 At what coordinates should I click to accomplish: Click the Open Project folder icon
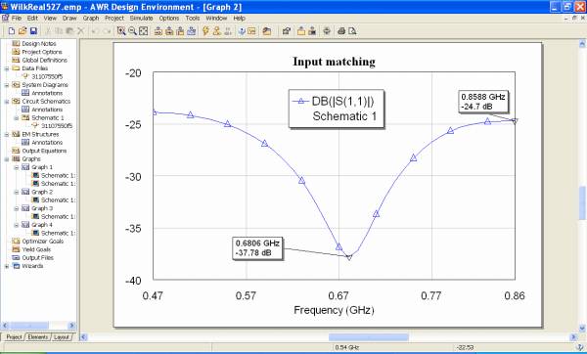click(23, 31)
